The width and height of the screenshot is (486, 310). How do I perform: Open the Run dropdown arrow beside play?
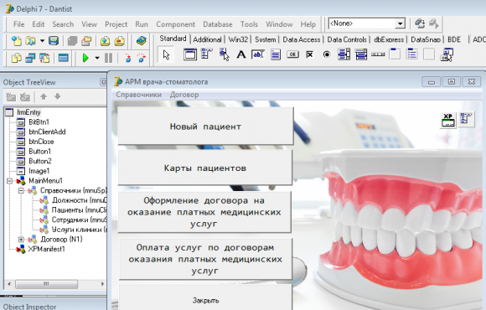click(x=97, y=58)
